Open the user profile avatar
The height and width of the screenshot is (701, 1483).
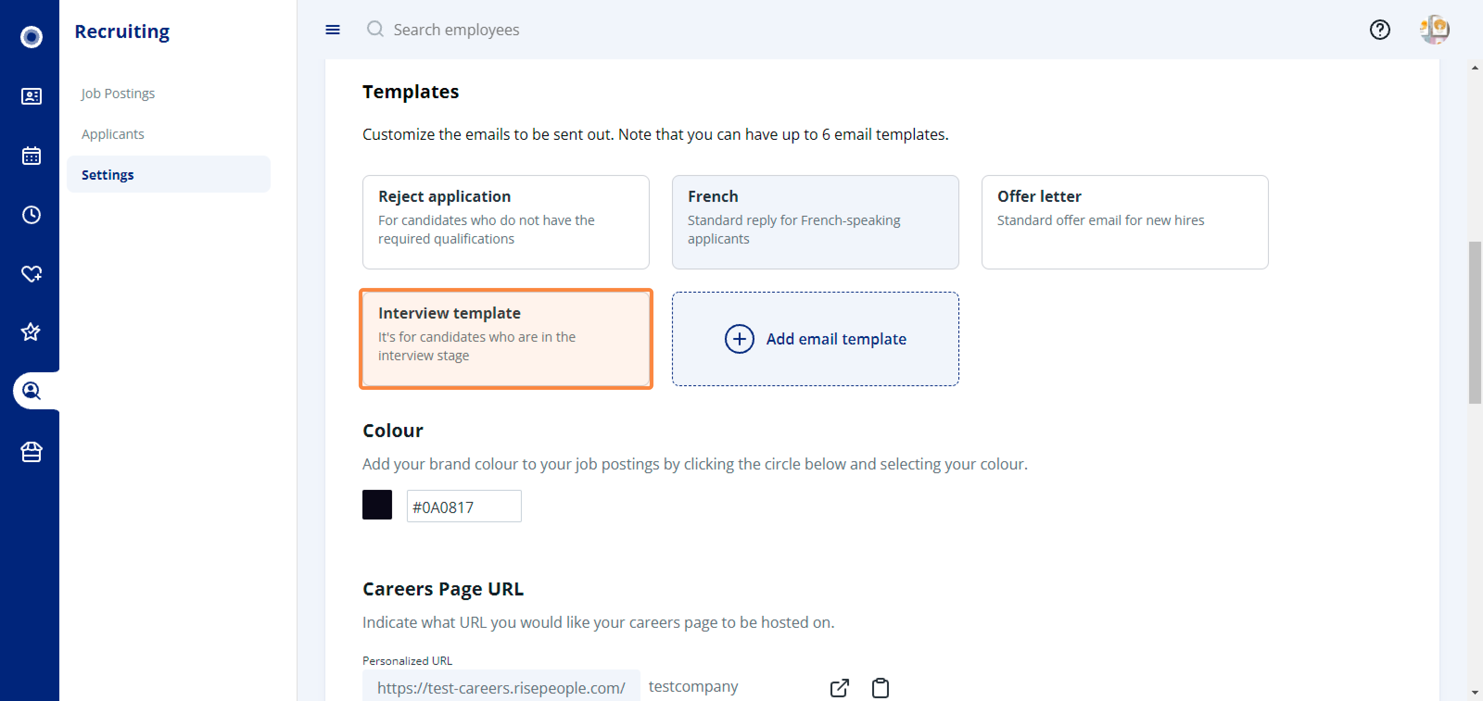point(1434,29)
